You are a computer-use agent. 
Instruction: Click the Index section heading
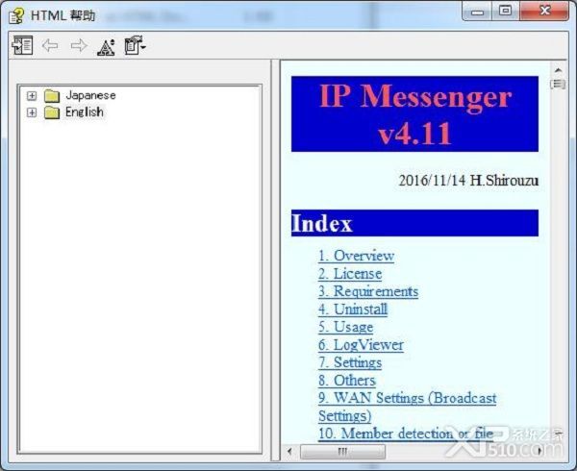tap(414, 223)
